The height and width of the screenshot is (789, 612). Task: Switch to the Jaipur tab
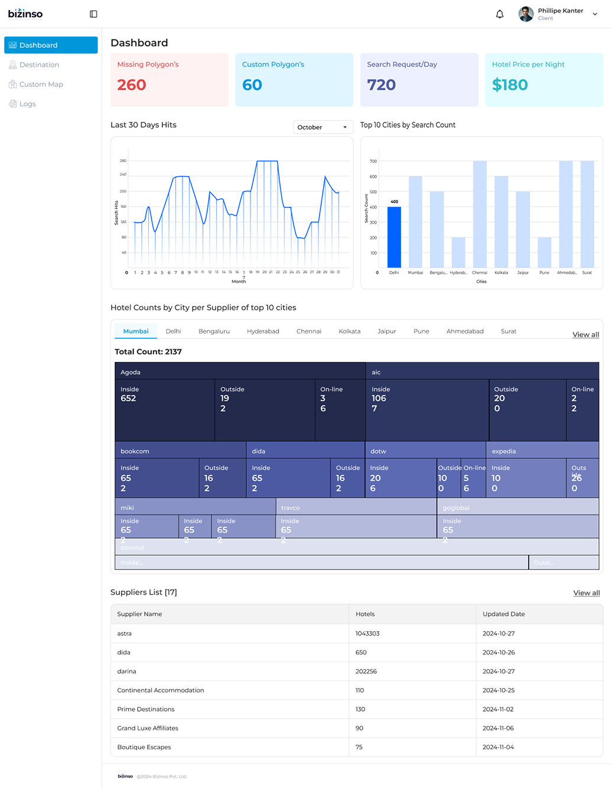[387, 331]
